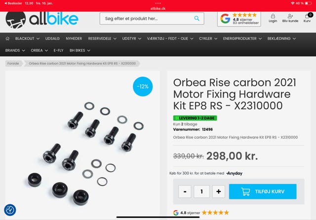
Task: Decrease quantity with the minus button
Action: [185, 191]
